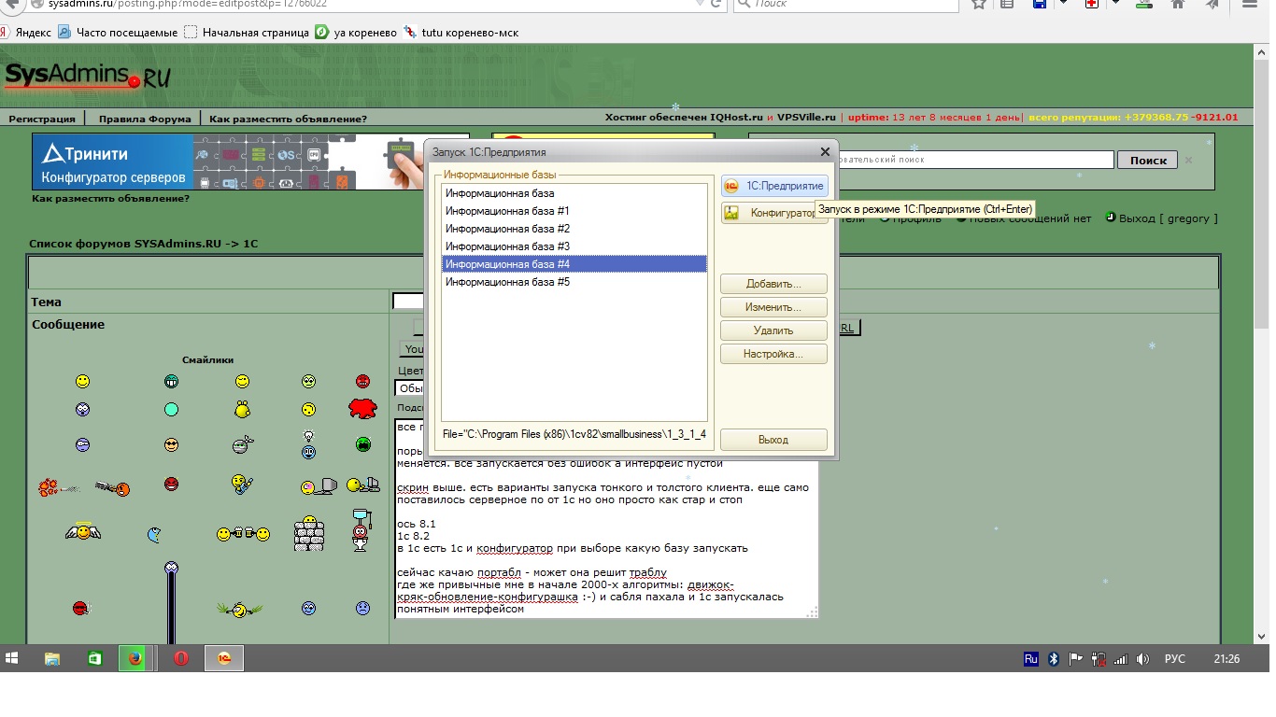Switch to Firefox in the taskbar
The width and height of the screenshot is (1276, 717).
(136, 659)
